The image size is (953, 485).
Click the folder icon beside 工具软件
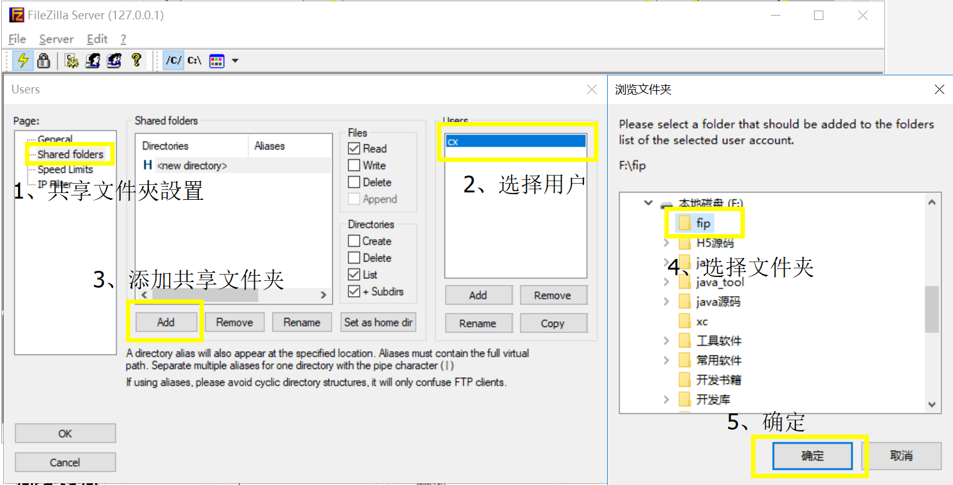pos(685,341)
